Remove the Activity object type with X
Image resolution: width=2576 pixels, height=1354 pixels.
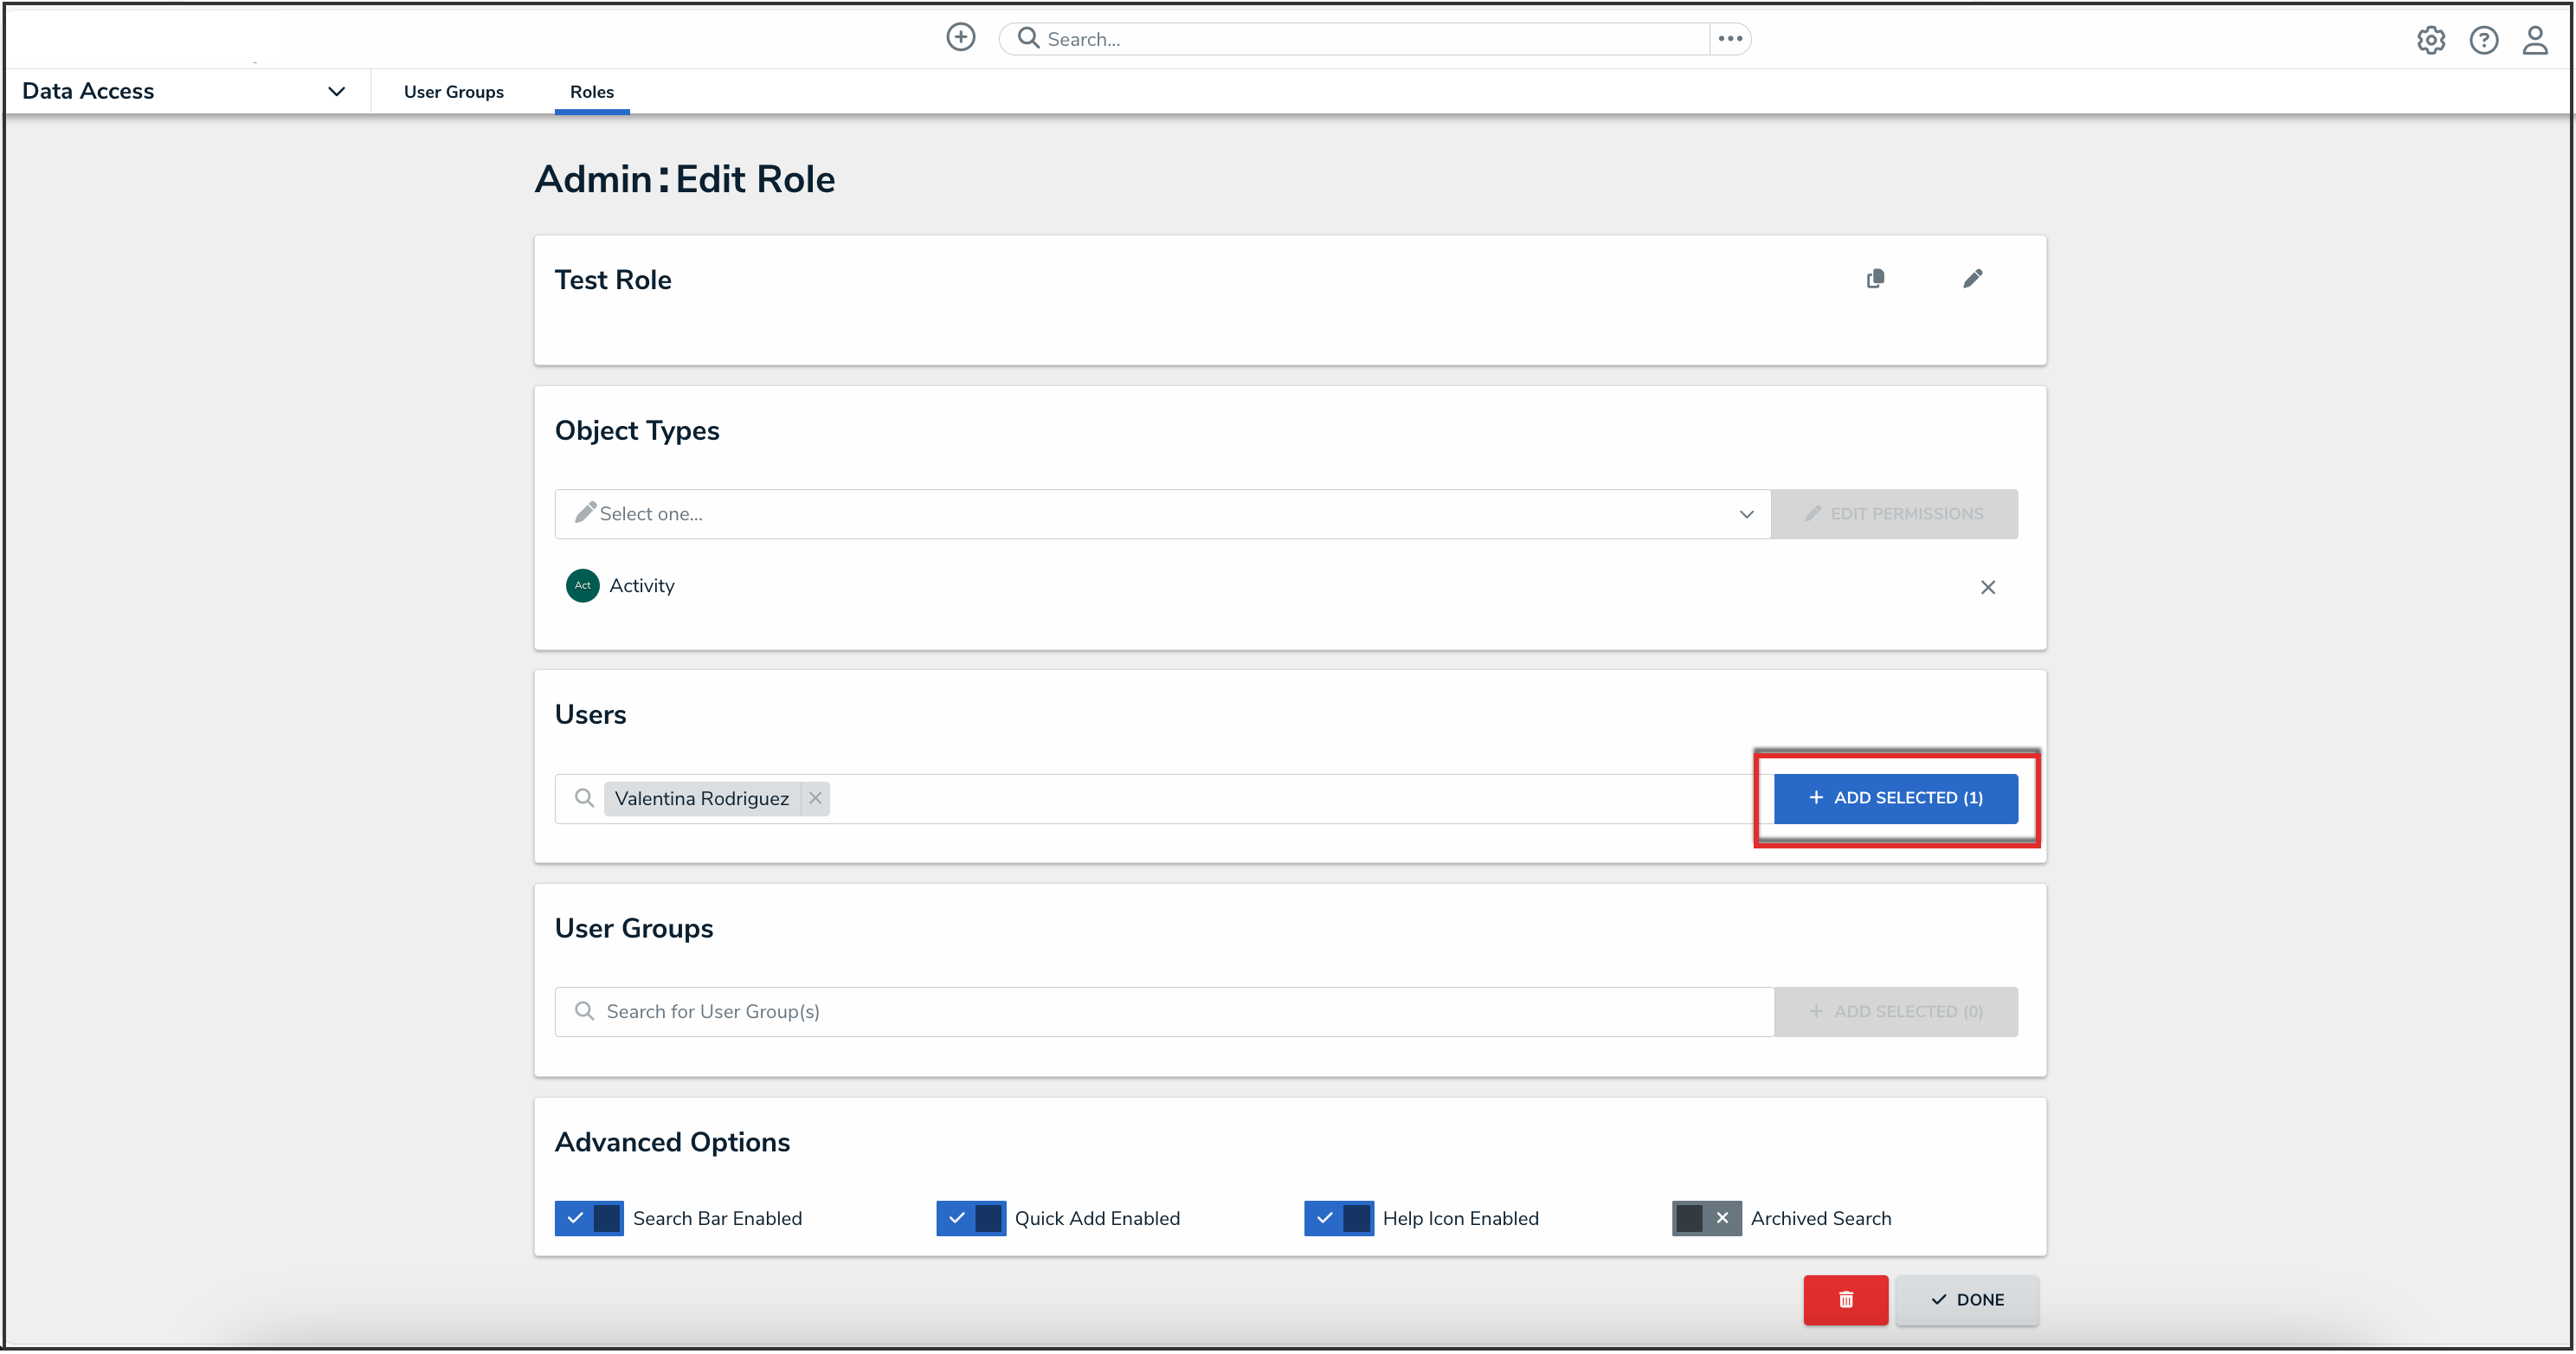tap(1987, 587)
